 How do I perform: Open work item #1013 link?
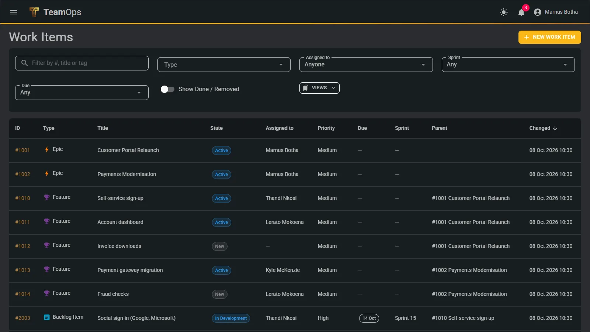[x=22, y=270]
